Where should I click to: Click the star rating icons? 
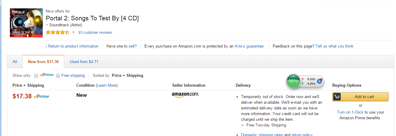coord(58,32)
